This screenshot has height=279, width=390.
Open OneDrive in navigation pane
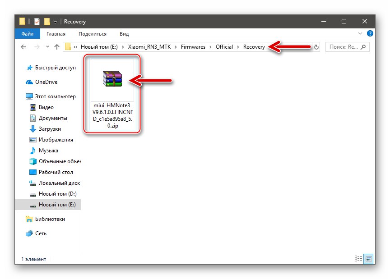pos(46,82)
